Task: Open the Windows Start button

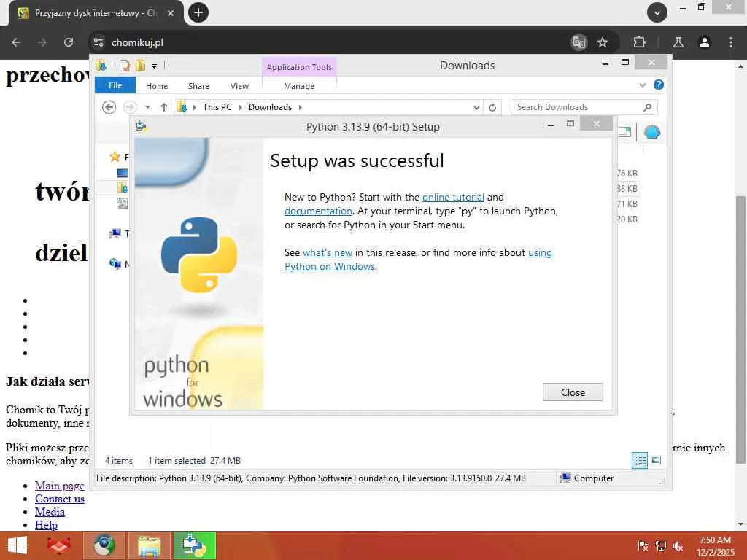Action: coord(18,545)
